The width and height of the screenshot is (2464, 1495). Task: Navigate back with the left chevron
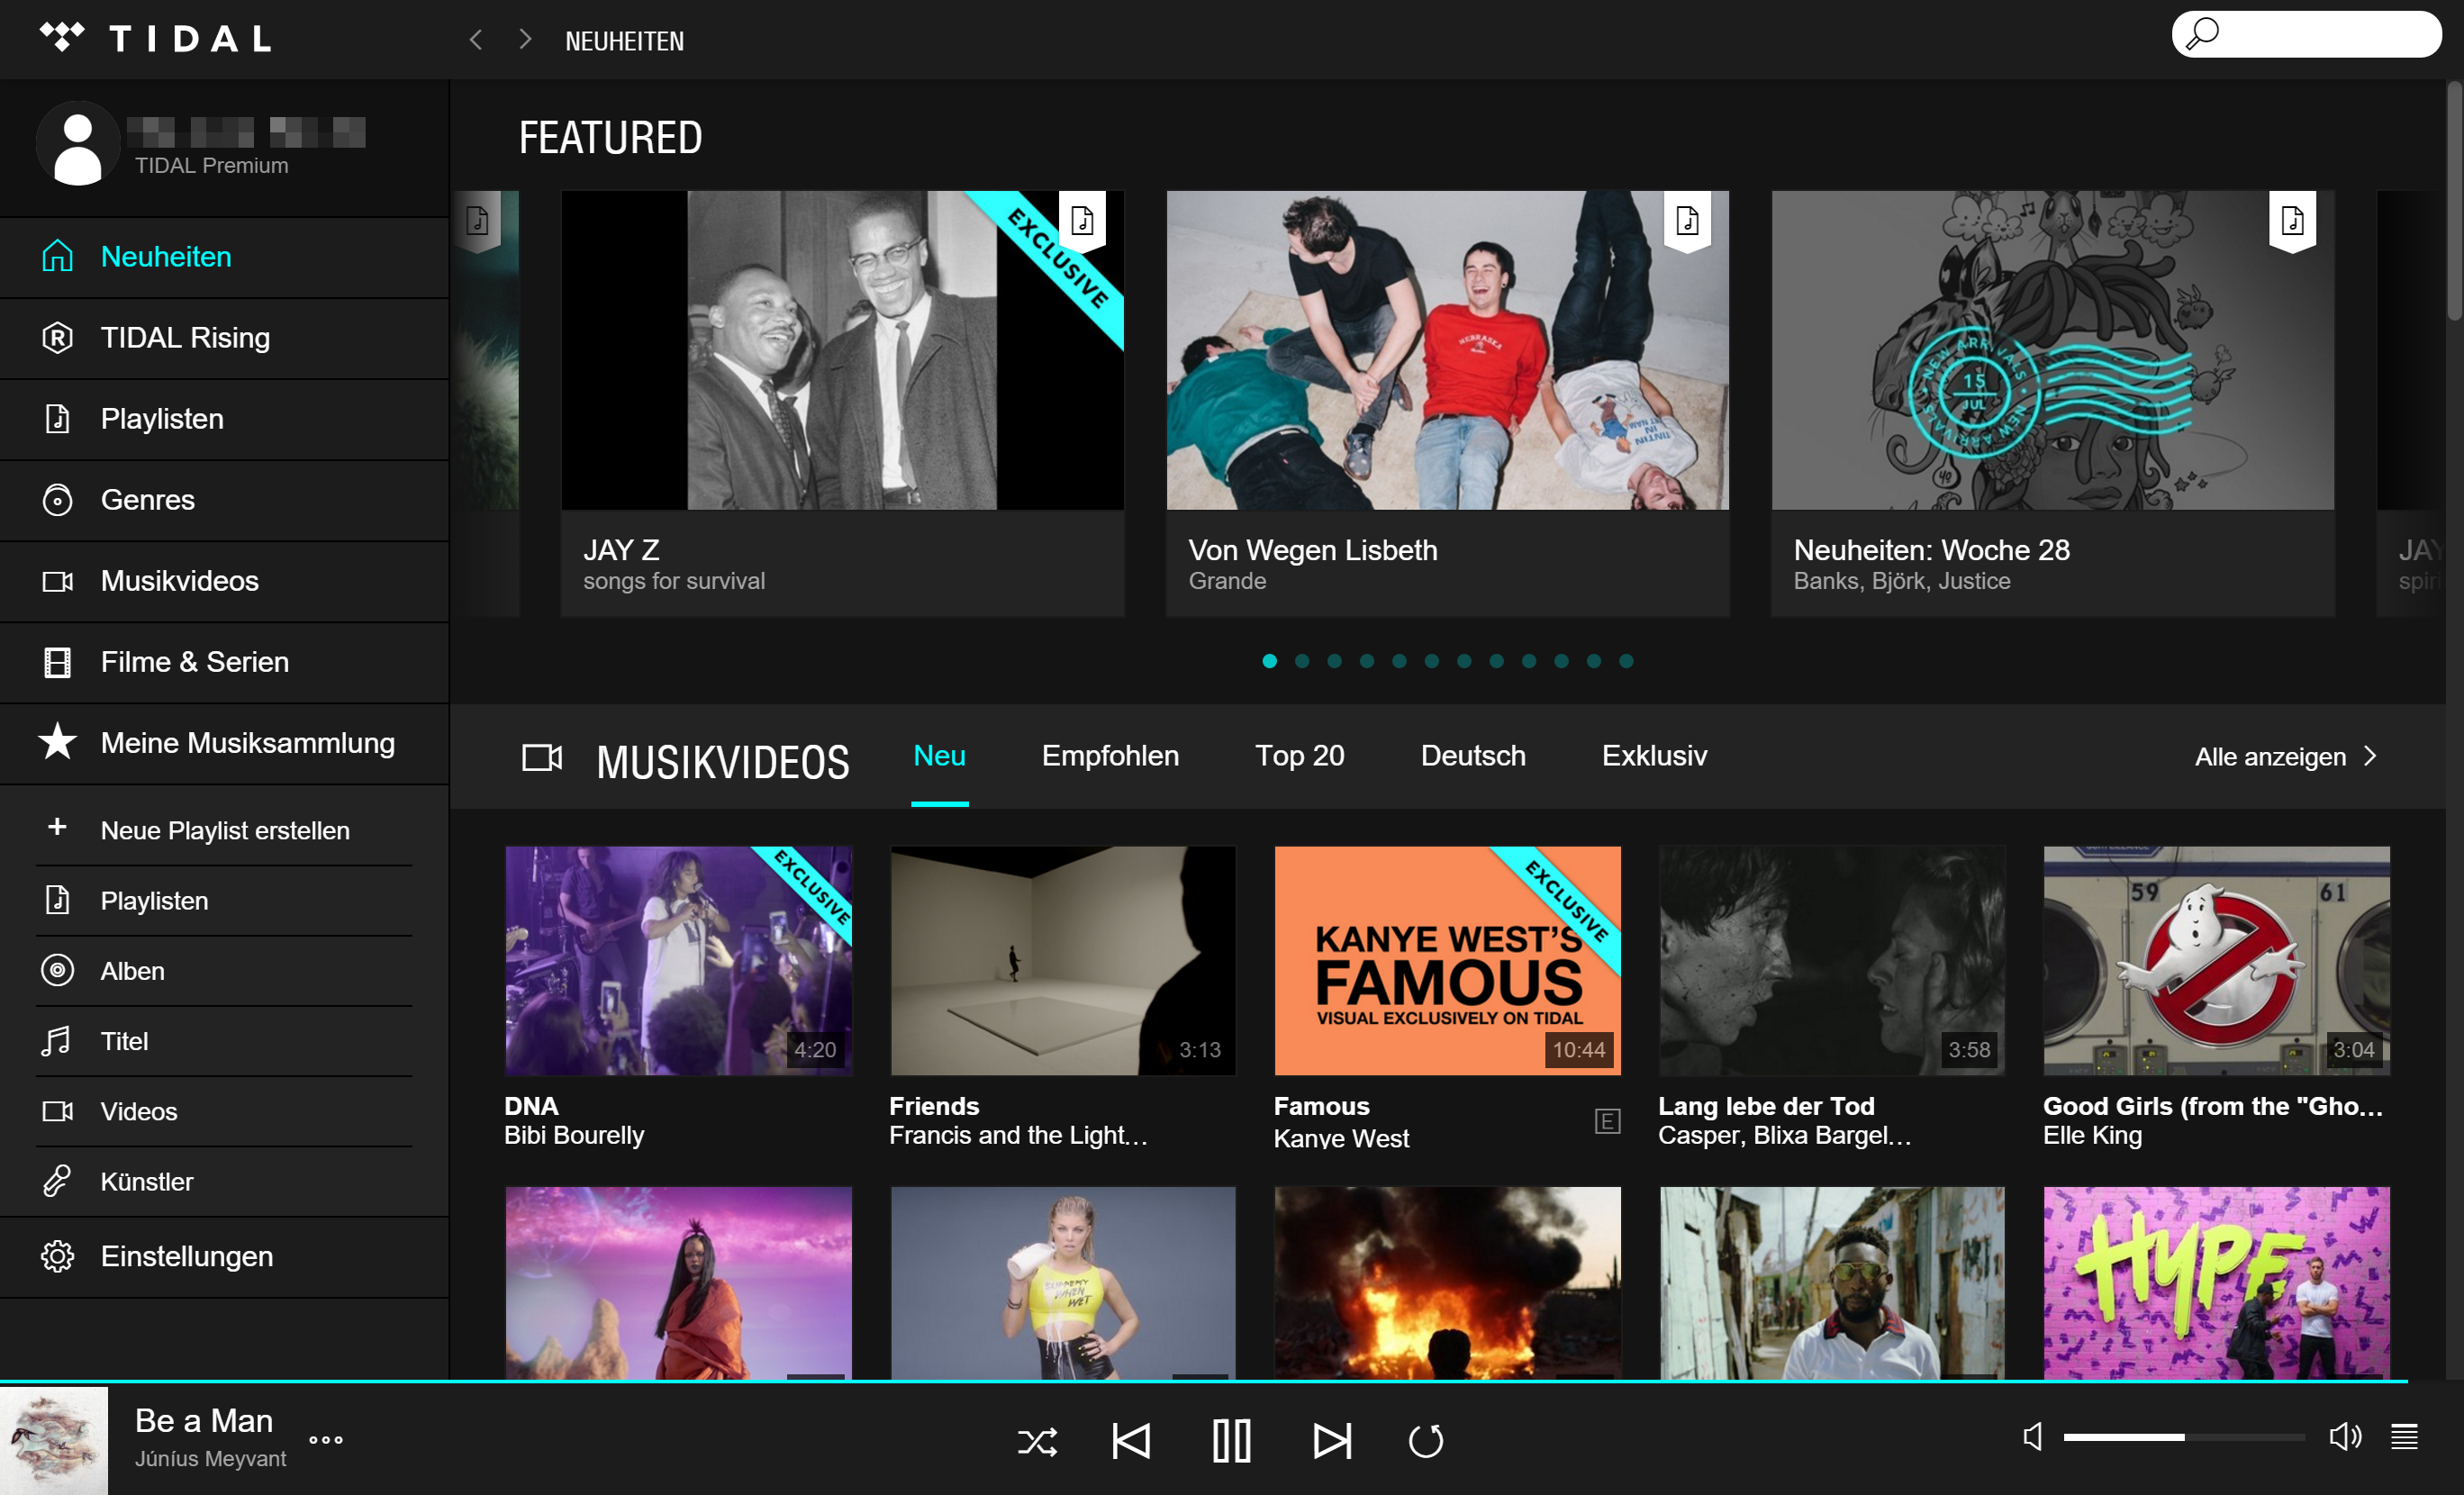(476, 39)
